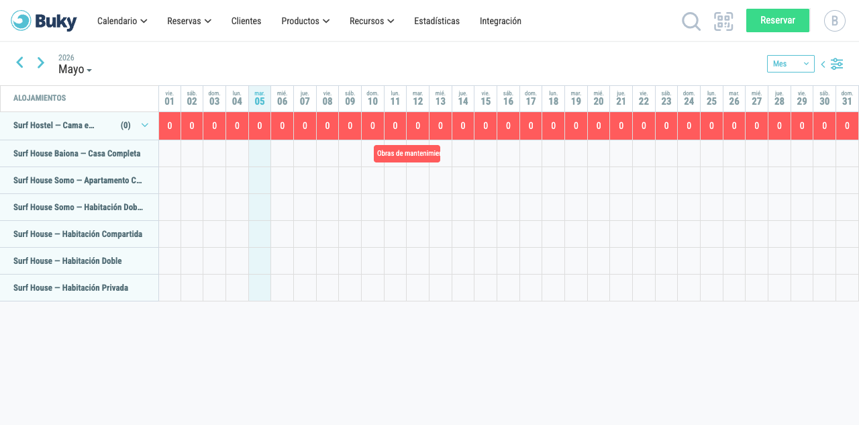Go to the Integración page
The height and width of the screenshot is (425, 859).
click(x=501, y=21)
